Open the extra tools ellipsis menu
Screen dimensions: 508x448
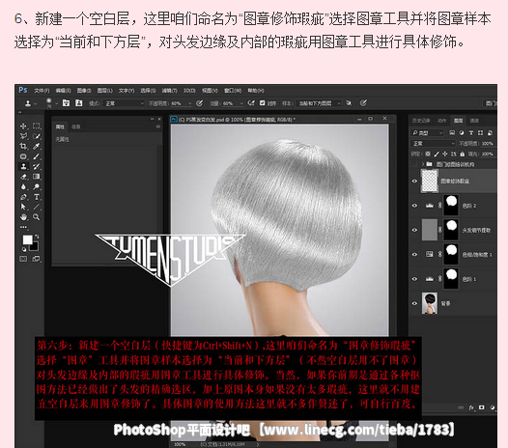23,227
